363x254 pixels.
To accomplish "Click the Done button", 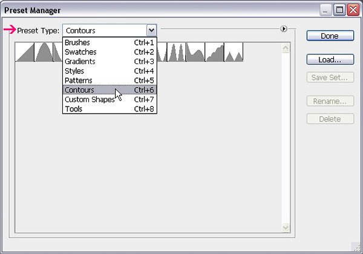I will pos(330,36).
